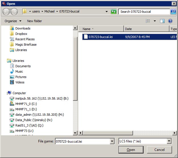The height and width of the screenshot is (158, 178).
Task: Open the view options dropdown arrow
Action: pos(155,21)
